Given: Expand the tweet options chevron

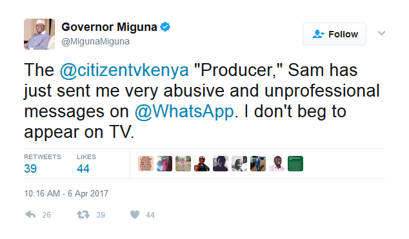Looking at the screenshot, I should pos(381,33).
